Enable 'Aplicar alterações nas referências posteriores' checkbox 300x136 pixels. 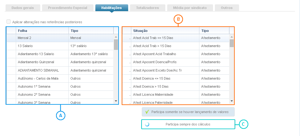tap(8, 22)
